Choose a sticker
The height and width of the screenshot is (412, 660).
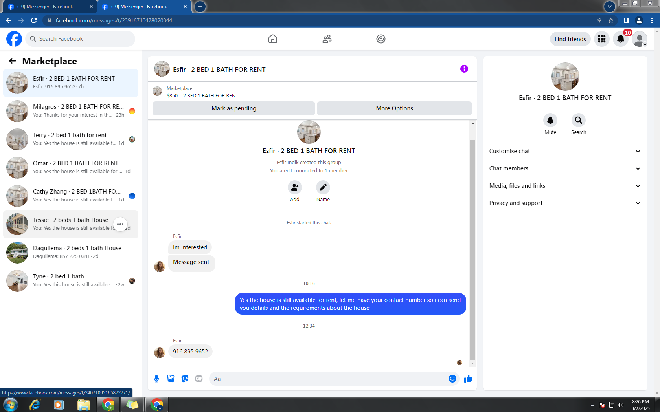point(185,379)
